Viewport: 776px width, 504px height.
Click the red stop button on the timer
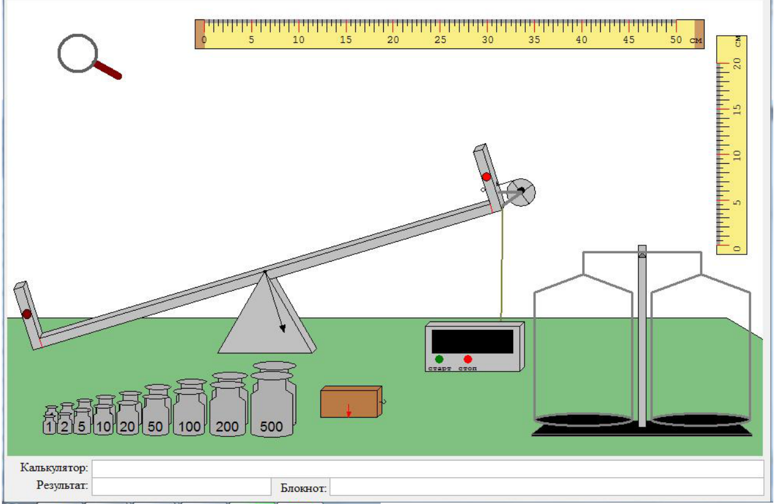pyautogui.click(x=468, y=359)
